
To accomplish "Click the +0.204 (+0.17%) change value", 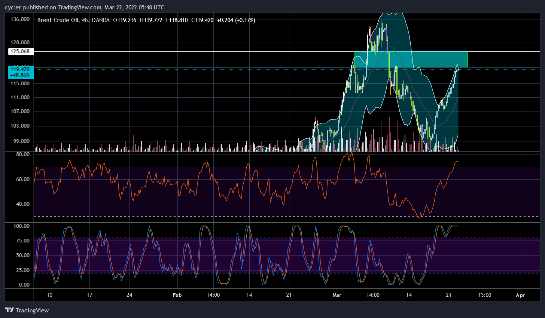I will coord(236,20).
